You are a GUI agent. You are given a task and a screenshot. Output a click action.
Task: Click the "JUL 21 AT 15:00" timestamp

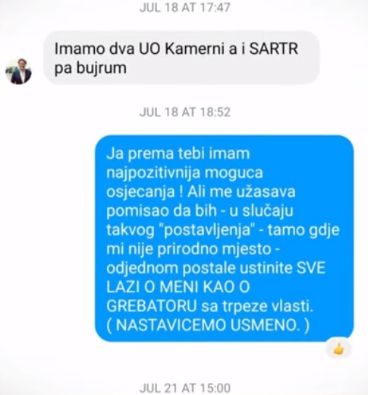pyautogui.click(x=185, y=388)
